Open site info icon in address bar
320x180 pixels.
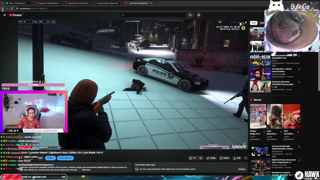(17, 8)
